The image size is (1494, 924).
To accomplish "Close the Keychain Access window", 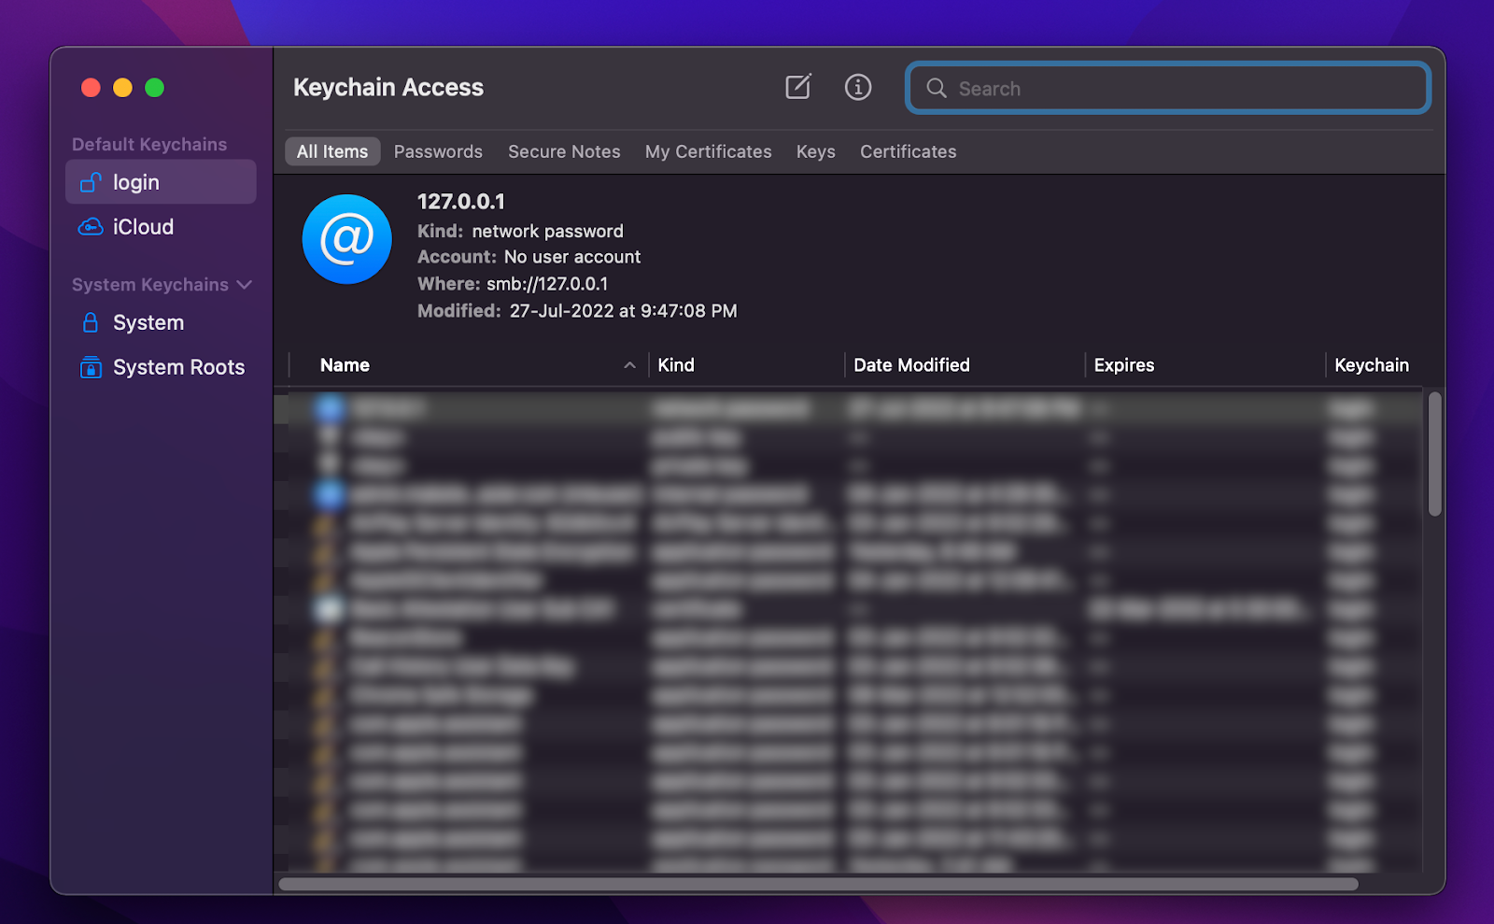I will coord(91,88).
